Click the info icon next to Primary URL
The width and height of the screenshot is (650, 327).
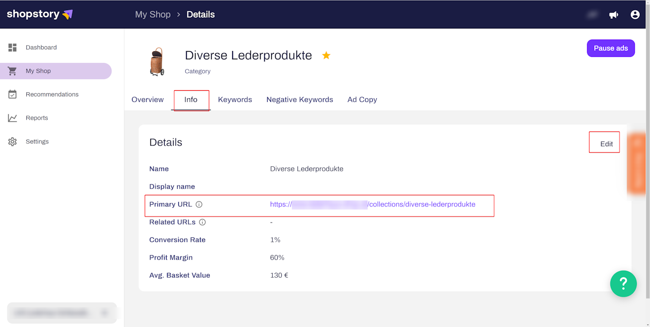(199, 205)
